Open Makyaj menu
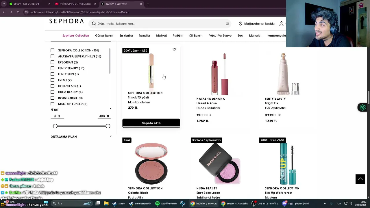370x208 pixels. [161, 36]
